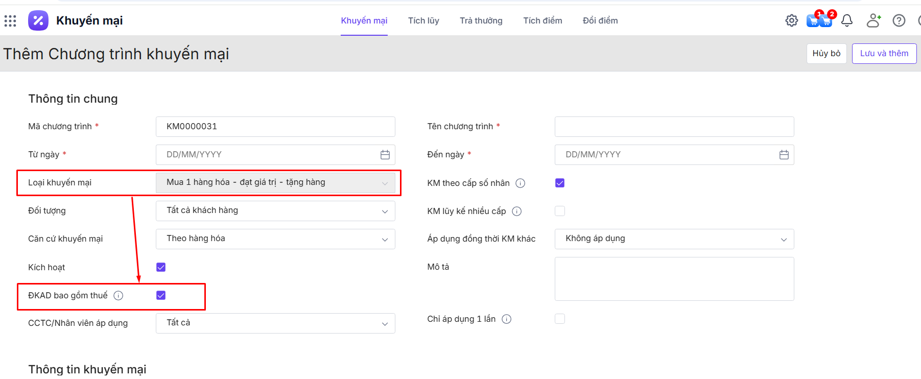Enable the Chỉ áp dụng 1 lần checkbox

click(x=560, y=319)
